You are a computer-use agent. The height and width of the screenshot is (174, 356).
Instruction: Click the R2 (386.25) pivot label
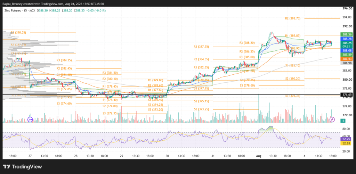247,52
